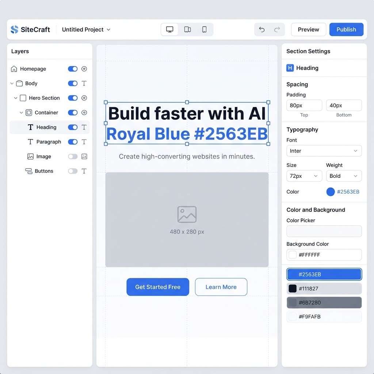This screenshot has height=374, width=374.
Task: Select the Homepage layer
Action: click(49, 69)
